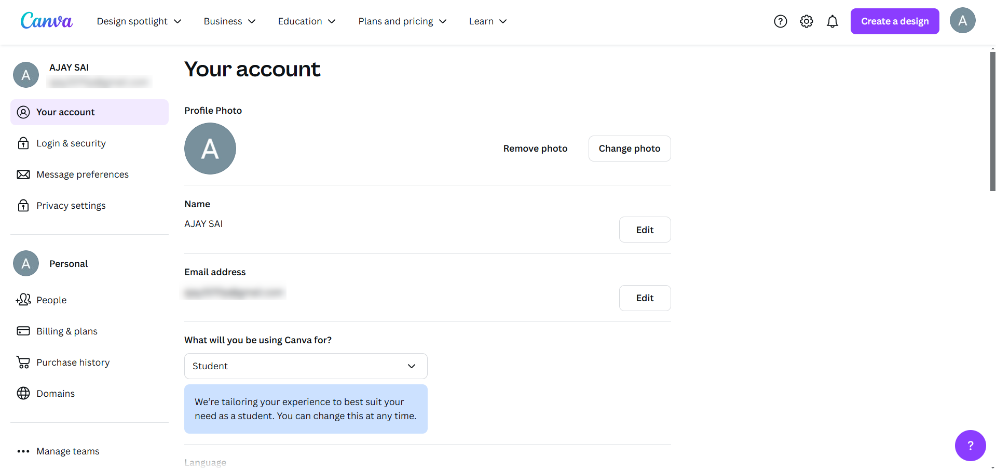Click Remove photo

535,149
